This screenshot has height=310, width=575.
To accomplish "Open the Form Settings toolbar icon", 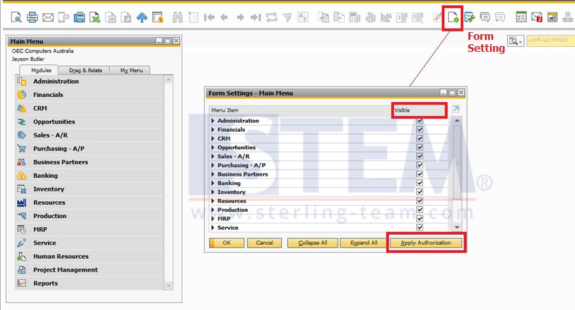I will pos(453,17).
